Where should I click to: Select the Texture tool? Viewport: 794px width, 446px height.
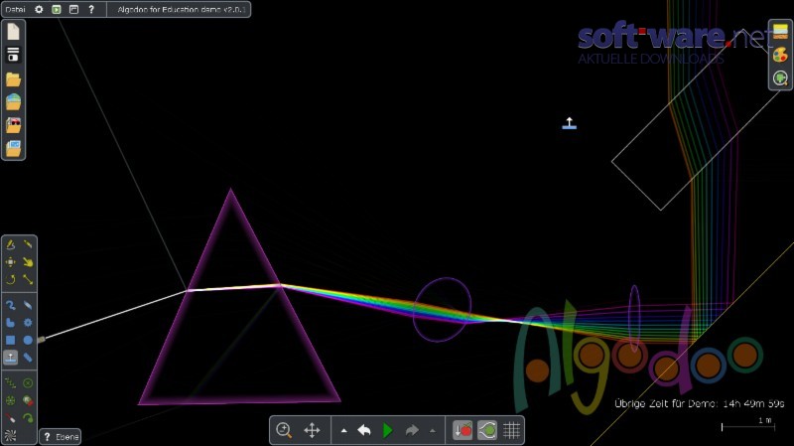click(10, 435)
